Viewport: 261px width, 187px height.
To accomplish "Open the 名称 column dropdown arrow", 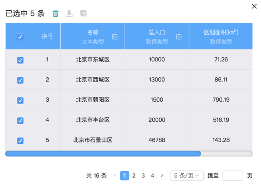I will [x=115, y=37].
